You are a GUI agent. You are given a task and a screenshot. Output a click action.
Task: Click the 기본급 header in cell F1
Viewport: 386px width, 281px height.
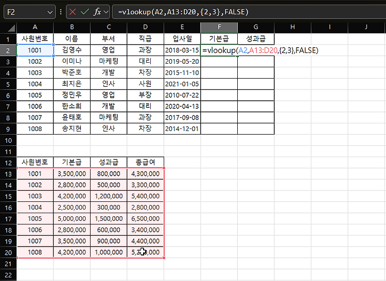pyautogui.click(x=219, y=39)
